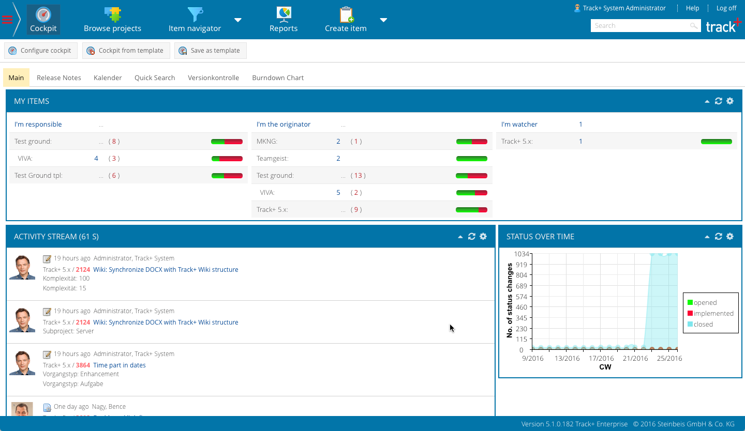Click overdue count 13 for Test ground

click(x=358, y=176)
